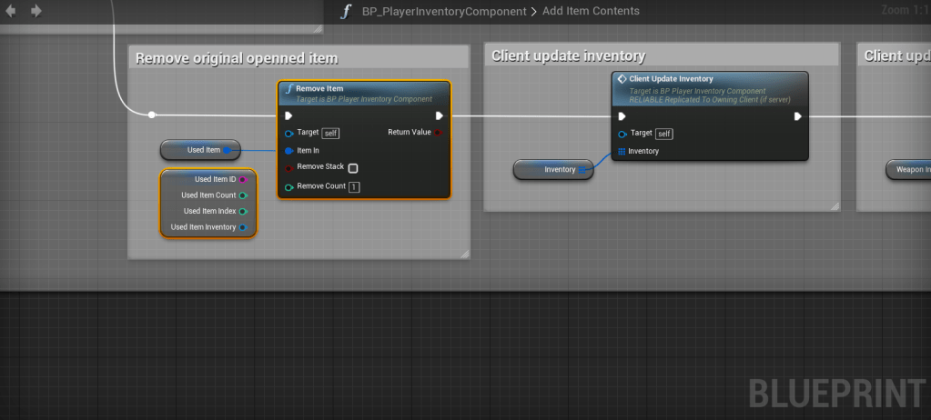Screen dimensions: 931x420
Task: Click the 'Remove original openned item' comment title
Action: [237, 58]
